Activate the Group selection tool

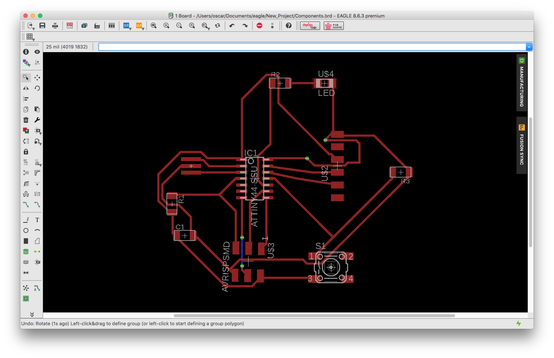coord(26,78)
